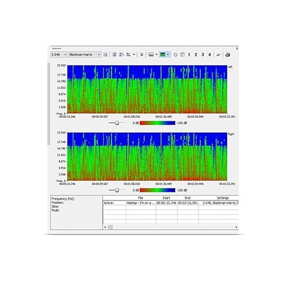Click the slider handle under the Left spectrogram
This screenshot has height=286, width=286.
117,123
